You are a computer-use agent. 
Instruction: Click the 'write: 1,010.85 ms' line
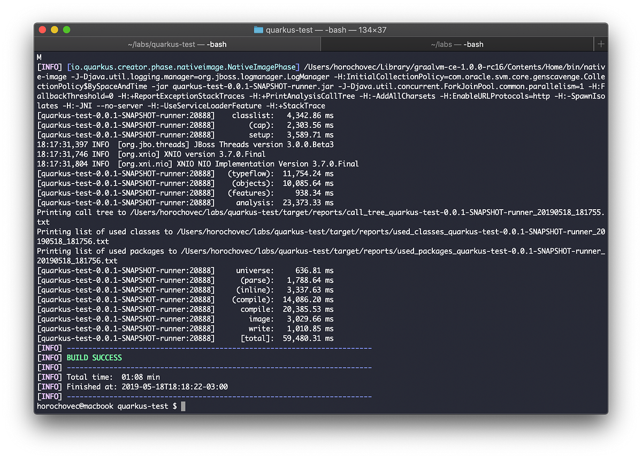[x=185, y=328]
